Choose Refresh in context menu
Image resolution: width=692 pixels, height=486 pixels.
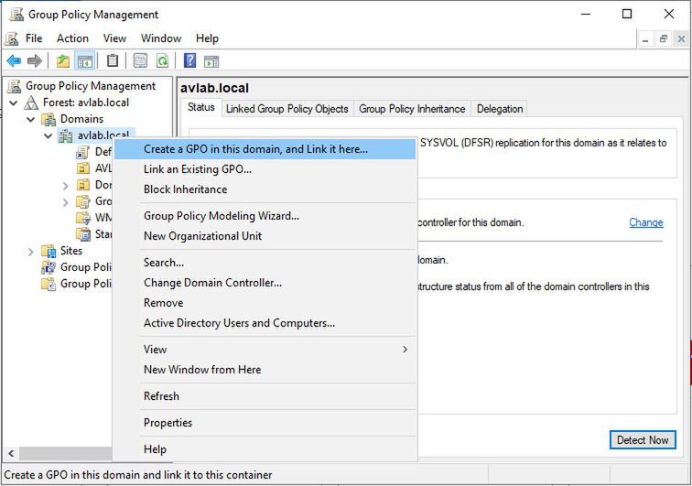click(265, 396)
